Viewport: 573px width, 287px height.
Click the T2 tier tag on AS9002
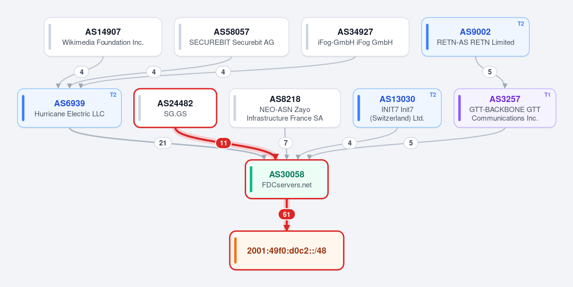(x=521, y=24)
